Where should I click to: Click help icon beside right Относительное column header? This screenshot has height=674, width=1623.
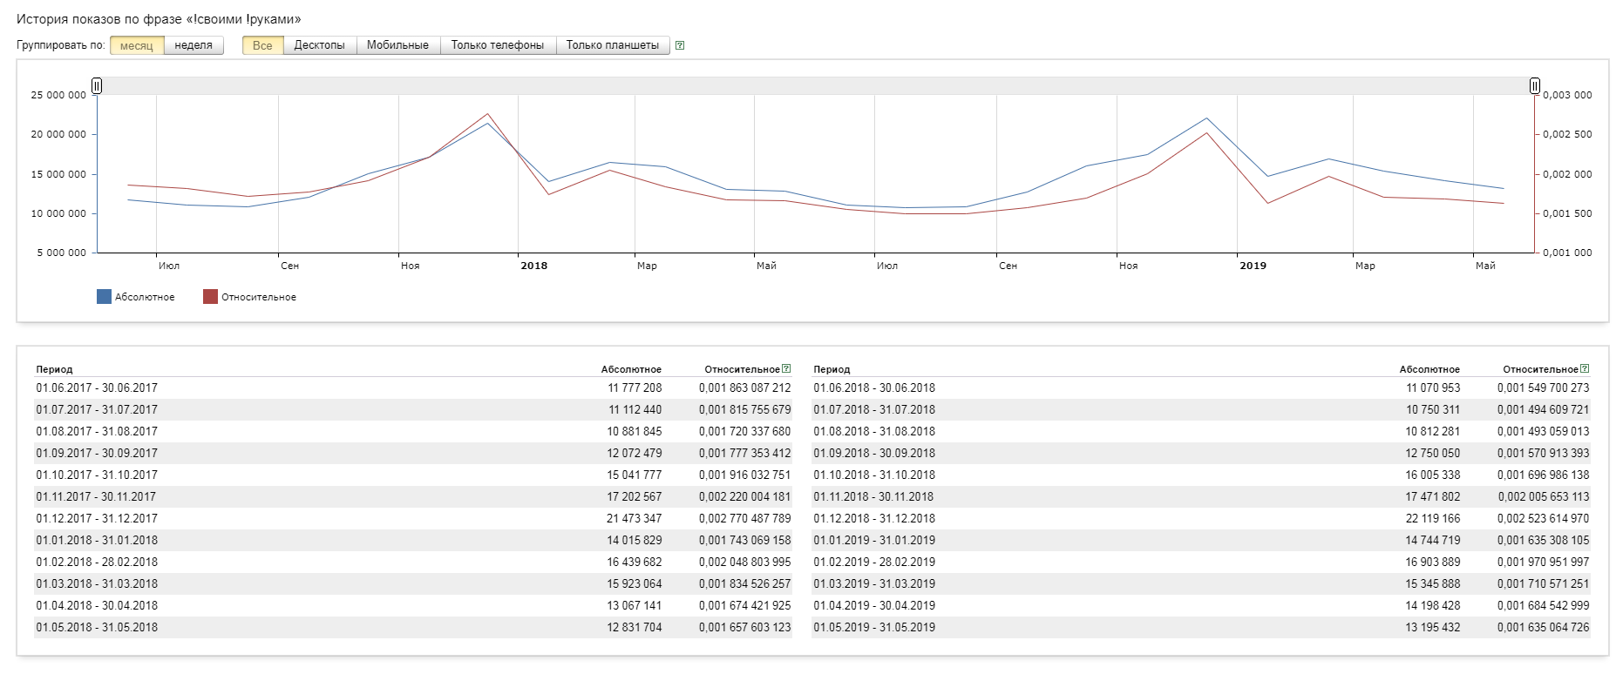coord(1585,368)
